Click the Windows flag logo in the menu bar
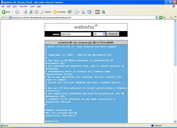Image resolution: width=177 pixels, height=128 pixels. pos(174,7)
